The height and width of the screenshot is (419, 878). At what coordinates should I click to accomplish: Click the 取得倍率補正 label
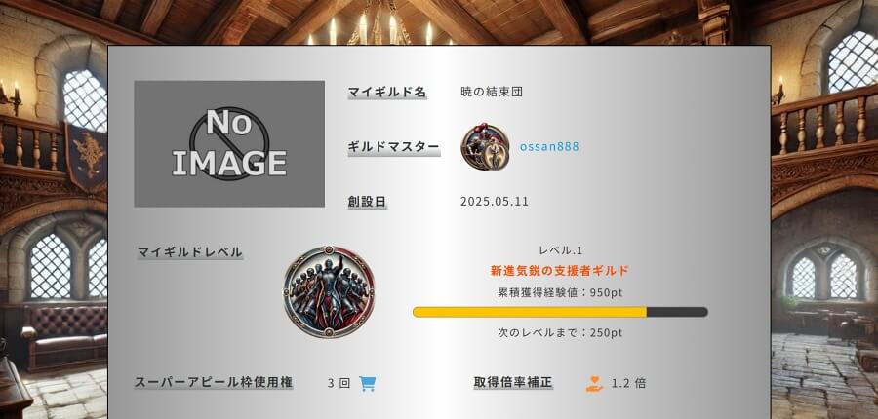pyautogui.click(x=513, y=383)
